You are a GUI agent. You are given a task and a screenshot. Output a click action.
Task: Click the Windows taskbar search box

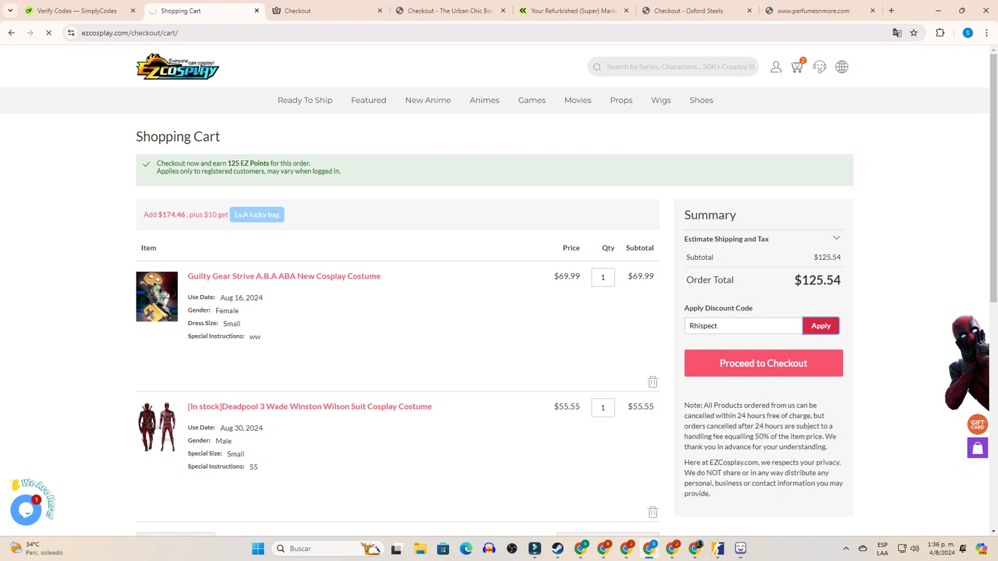pyautogui.click(x=327, y=548)
